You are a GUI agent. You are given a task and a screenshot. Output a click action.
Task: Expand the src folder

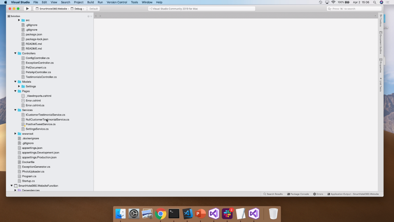[x=19, y=20]
